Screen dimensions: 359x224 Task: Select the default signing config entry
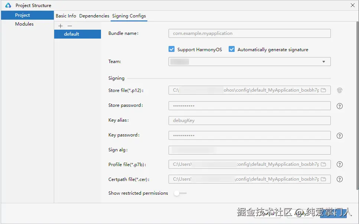[78, 34]
